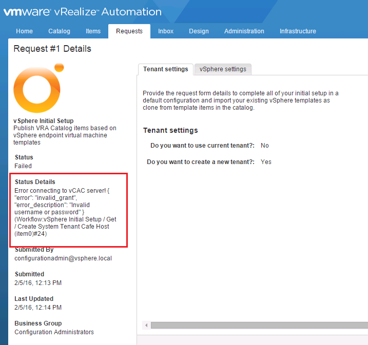This screenshot has width=368, height=345.
Task: Click submitter configurationadmin@vsphere.local
Action: point(63,258)
